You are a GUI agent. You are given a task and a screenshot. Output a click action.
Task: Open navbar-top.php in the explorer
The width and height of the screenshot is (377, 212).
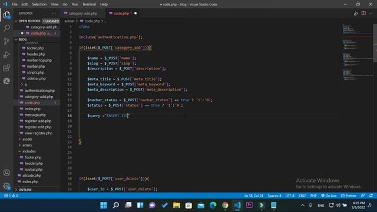coord(39,60)
